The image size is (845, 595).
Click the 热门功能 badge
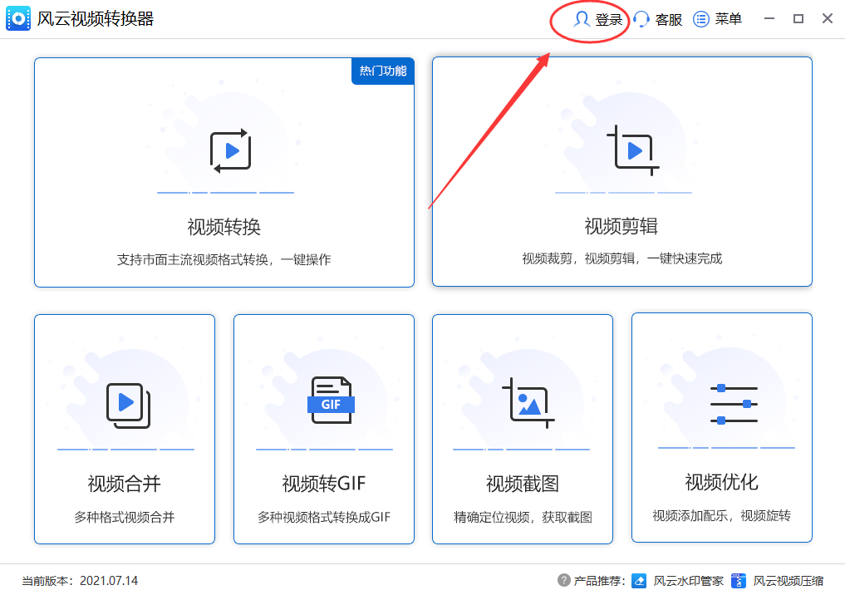tap(383, 71)
